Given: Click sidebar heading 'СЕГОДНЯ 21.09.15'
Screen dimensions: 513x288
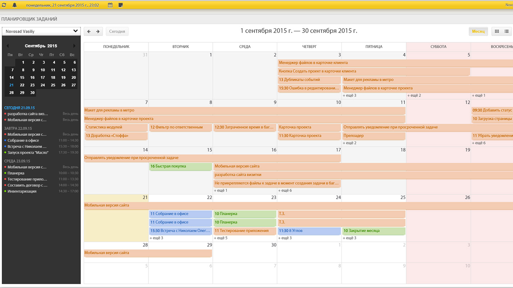Looking at the screenshot, I should click(x=19, y=108).
